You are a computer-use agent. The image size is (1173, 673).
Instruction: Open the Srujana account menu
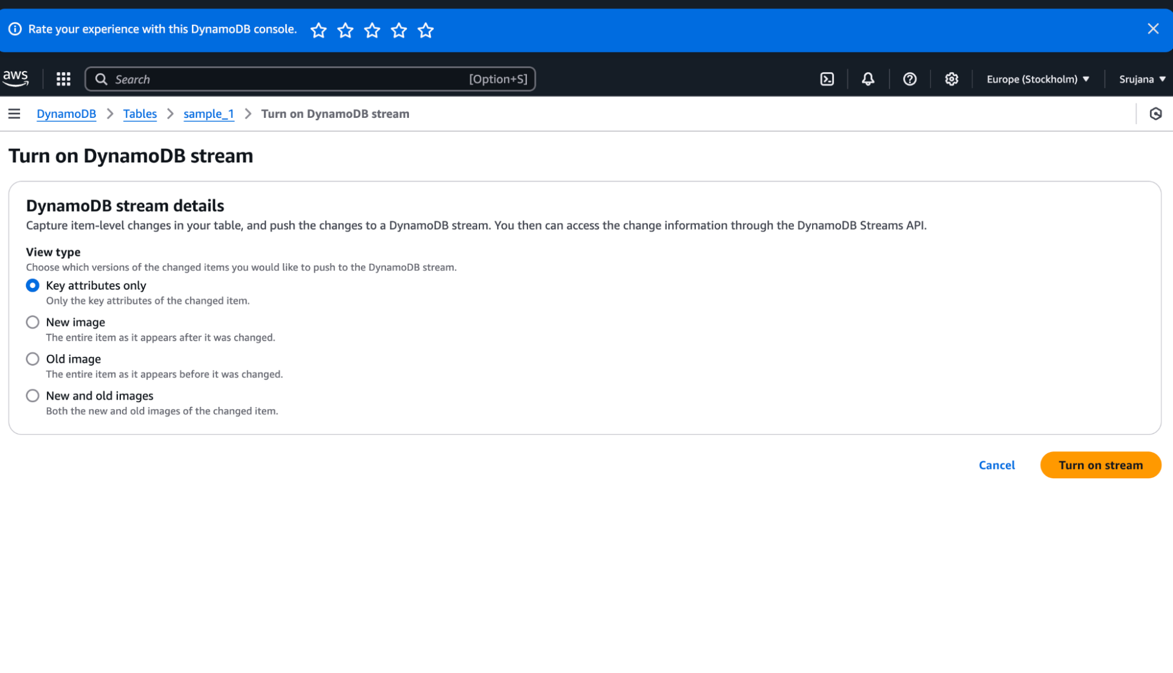pos(1142,79)
